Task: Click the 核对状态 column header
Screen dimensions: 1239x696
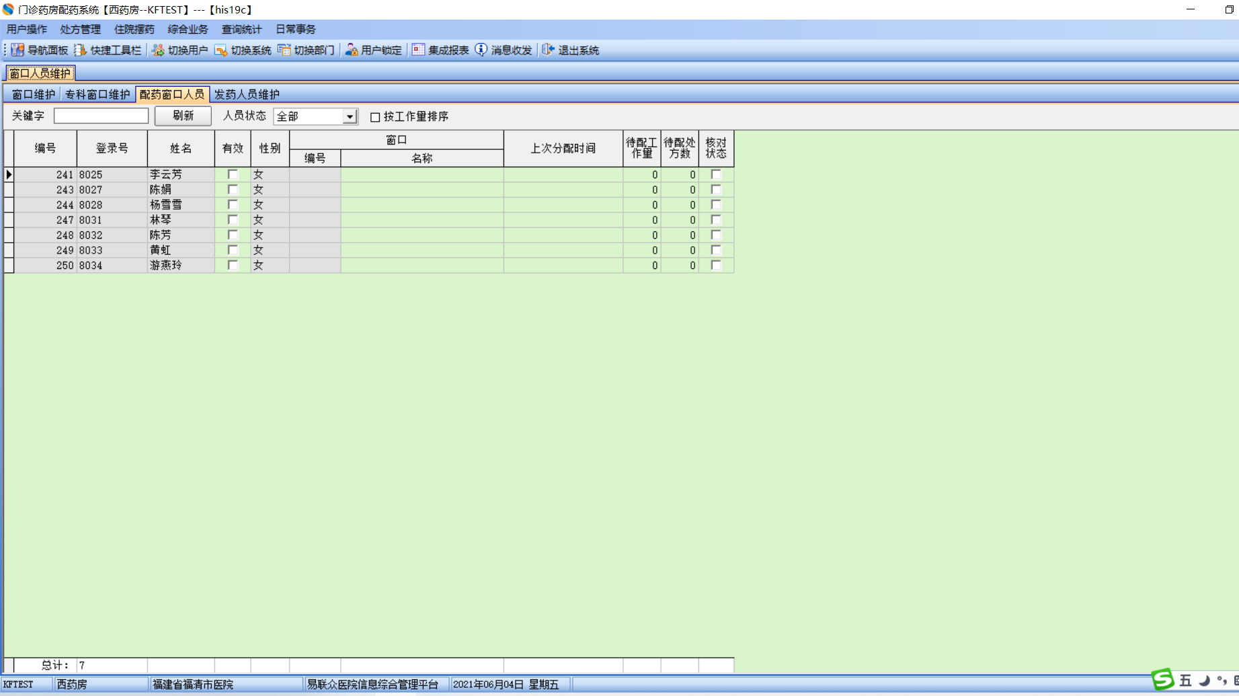Action: pos(716,149)
